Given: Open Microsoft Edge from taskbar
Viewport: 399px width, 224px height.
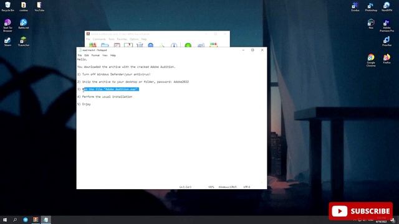Looking at the screenshot, I should (26, 220).
